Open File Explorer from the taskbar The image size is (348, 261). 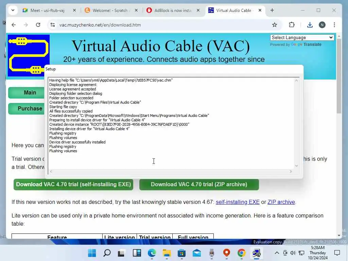[x=167, y=253]
